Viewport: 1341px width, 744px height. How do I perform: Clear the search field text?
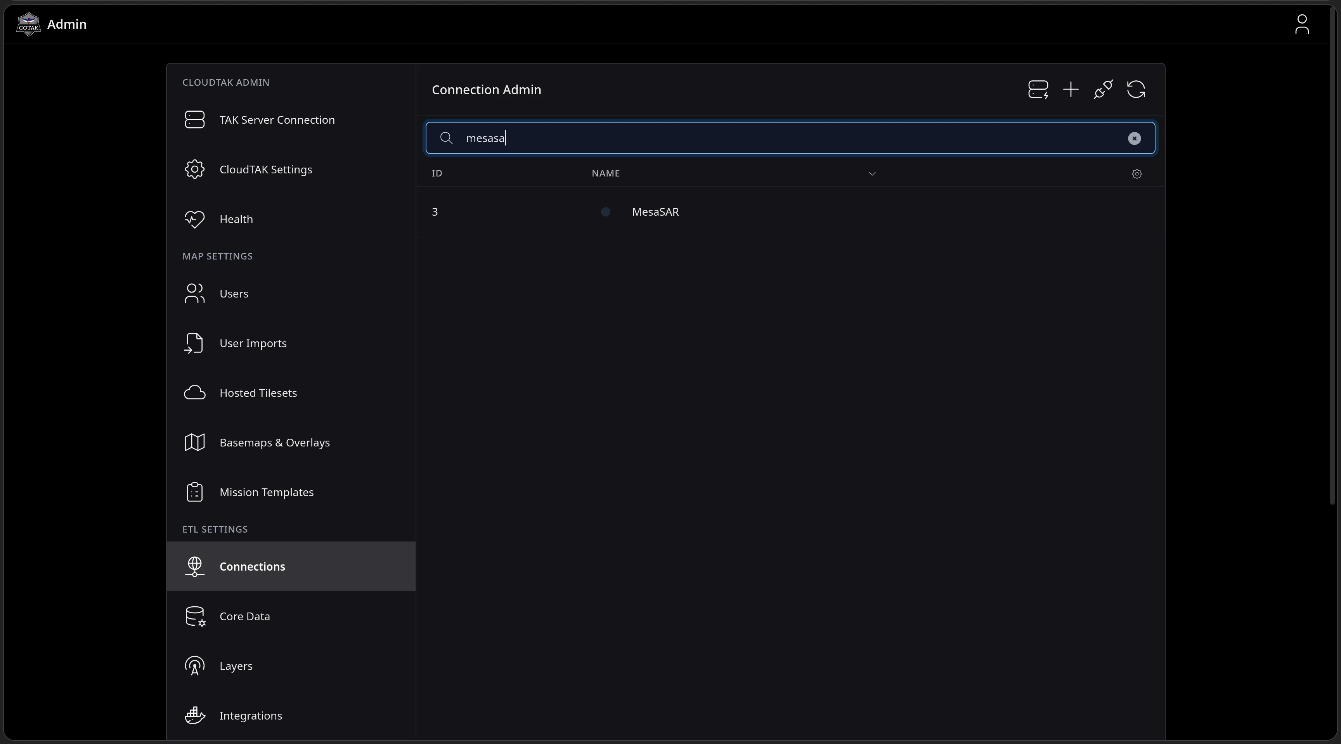pyautogui.click(x=1134, y=138)
